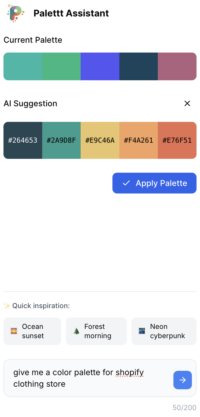
Task: Select the Forest morning inspiration
Action: (96, 331)
